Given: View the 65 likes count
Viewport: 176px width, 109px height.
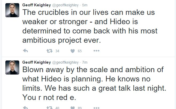Looking at the screenshot, I should point(80,51).
